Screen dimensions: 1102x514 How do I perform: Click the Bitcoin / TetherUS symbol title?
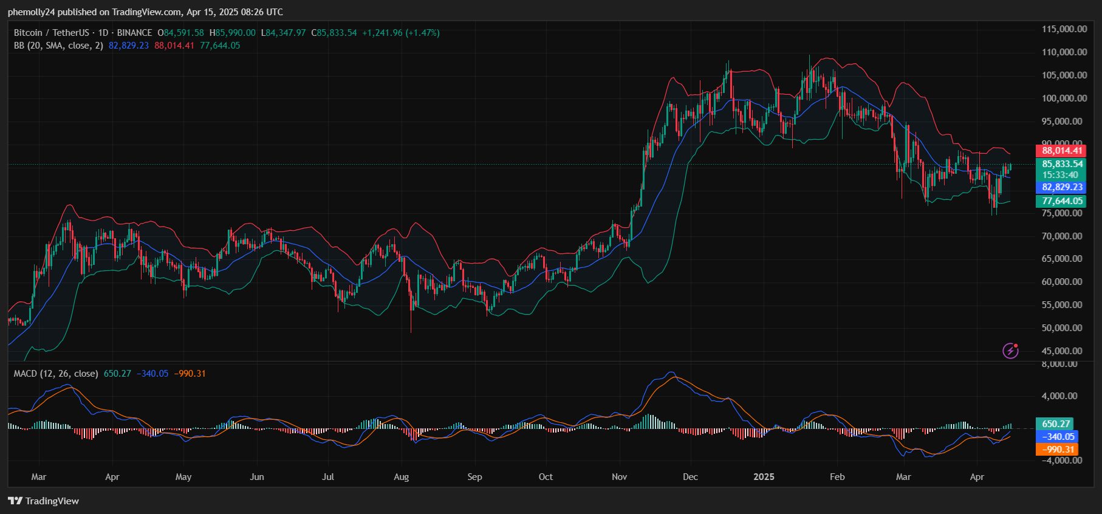[51, 33]
